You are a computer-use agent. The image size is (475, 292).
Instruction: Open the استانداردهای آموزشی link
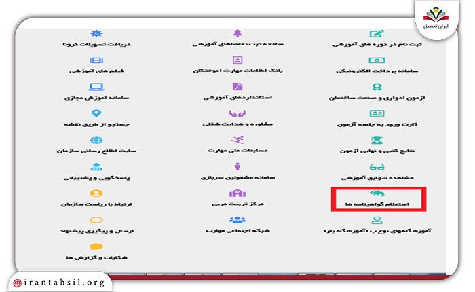[237, 97]
